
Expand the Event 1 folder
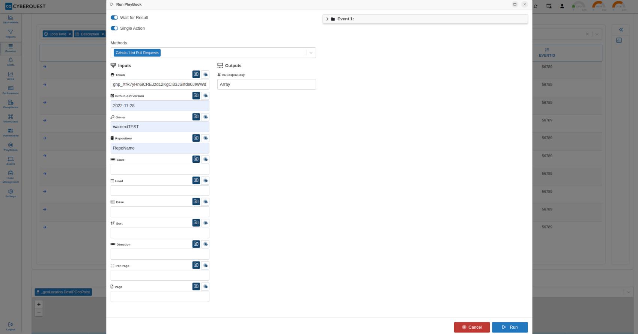(327, 19)
